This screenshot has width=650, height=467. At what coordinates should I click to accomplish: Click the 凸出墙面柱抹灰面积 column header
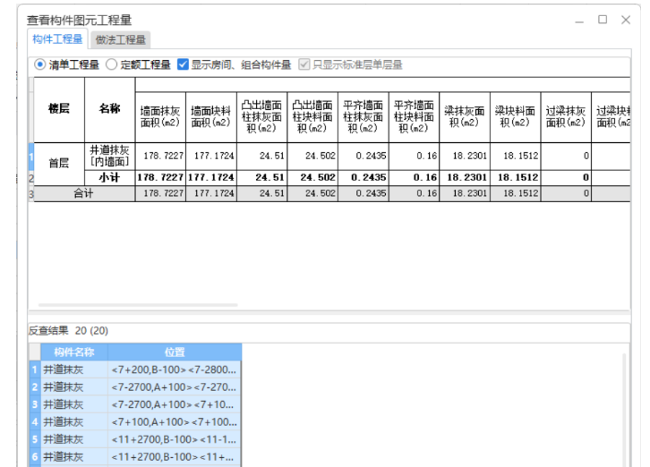coord(261,117)
